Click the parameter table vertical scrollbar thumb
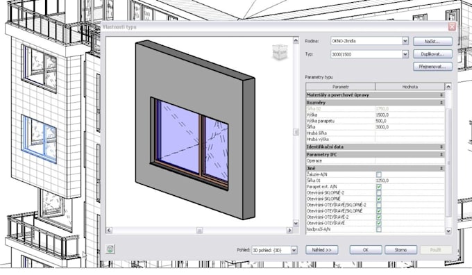 click(x=448, y=162)
